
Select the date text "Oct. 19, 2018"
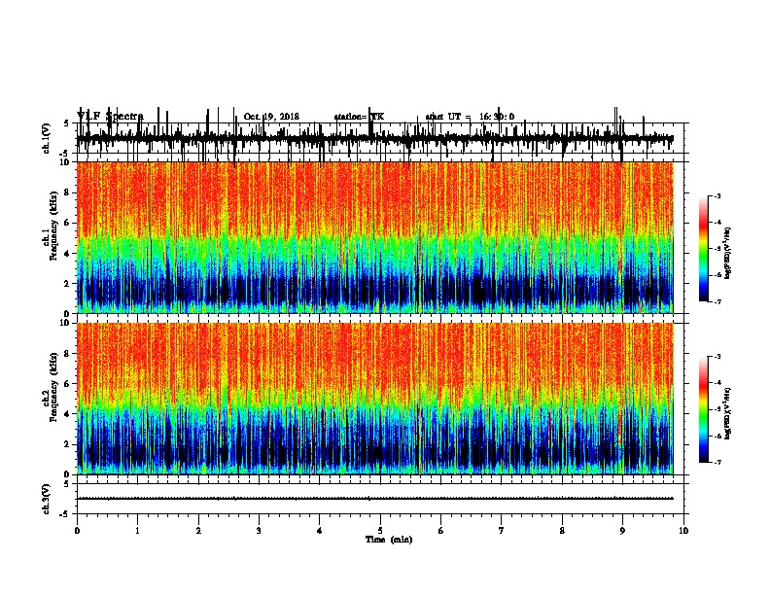point(271,117)
